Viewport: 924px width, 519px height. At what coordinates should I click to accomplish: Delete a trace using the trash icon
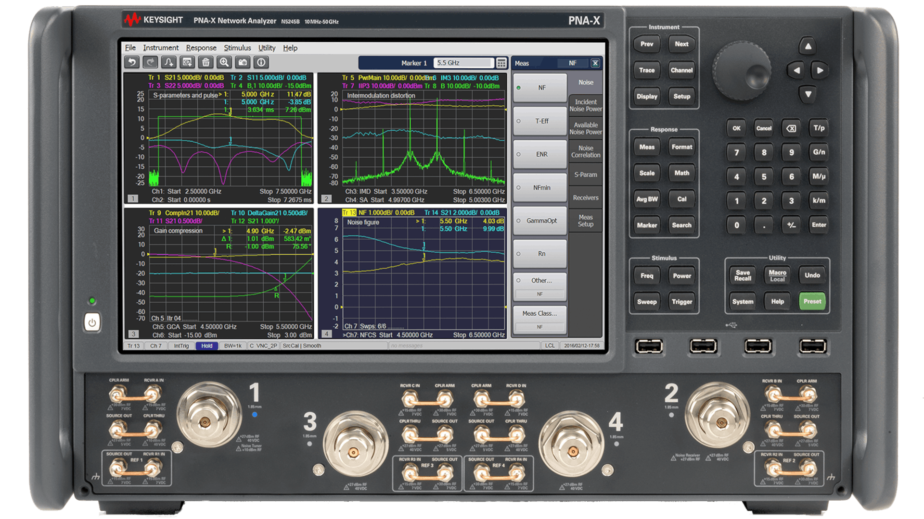click(205, 62)
